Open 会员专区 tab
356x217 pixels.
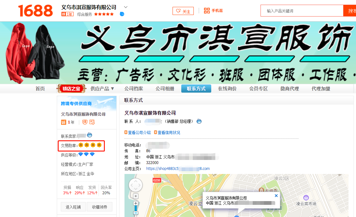(258, 89)
